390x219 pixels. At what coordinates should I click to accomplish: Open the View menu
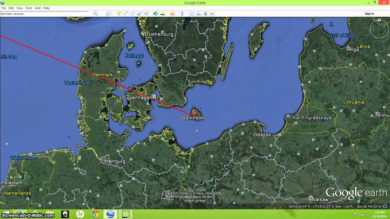pos(19,8)
